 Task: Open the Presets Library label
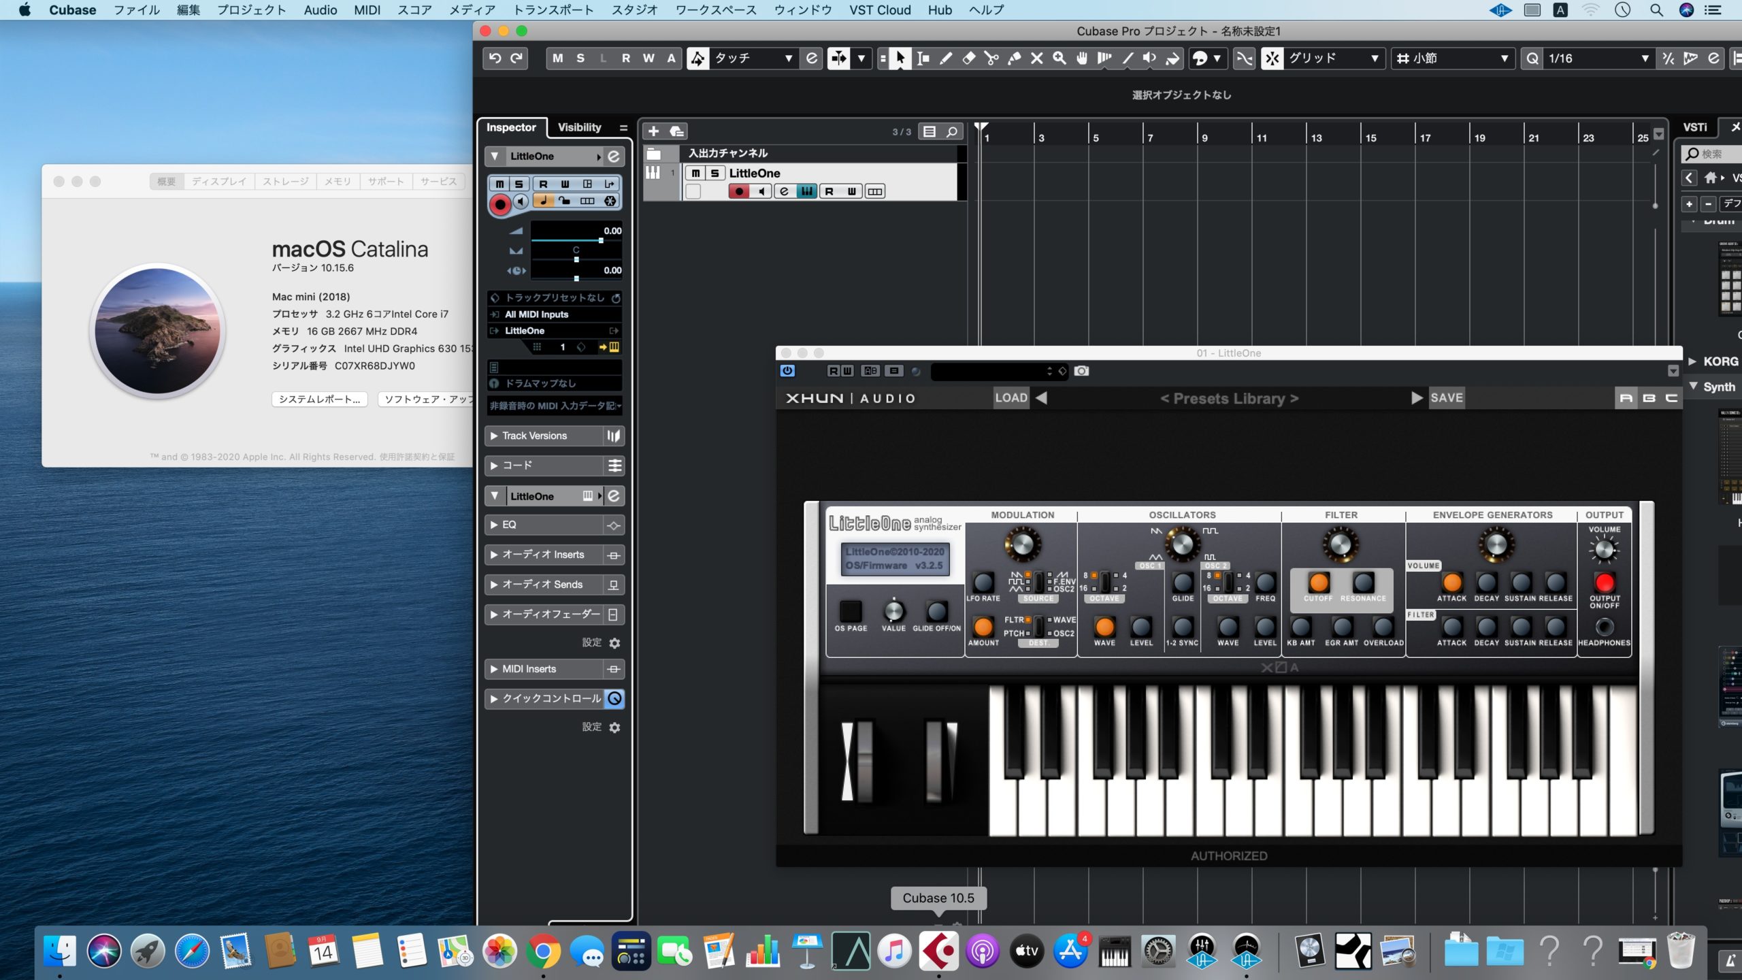1229,398
